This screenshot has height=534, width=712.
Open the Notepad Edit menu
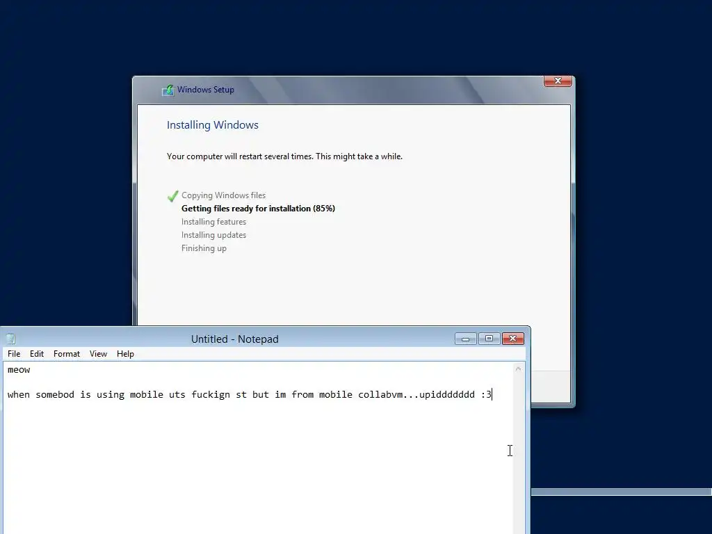click(37, 354)
